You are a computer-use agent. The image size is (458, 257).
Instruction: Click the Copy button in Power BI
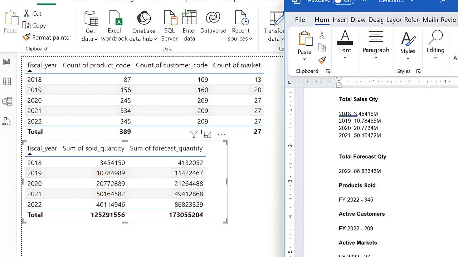[34, 26]
